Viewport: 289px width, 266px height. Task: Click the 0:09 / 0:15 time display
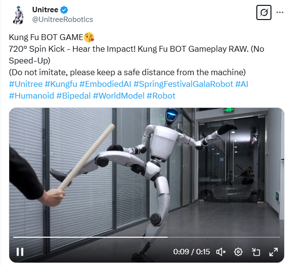tap(192, 251)
